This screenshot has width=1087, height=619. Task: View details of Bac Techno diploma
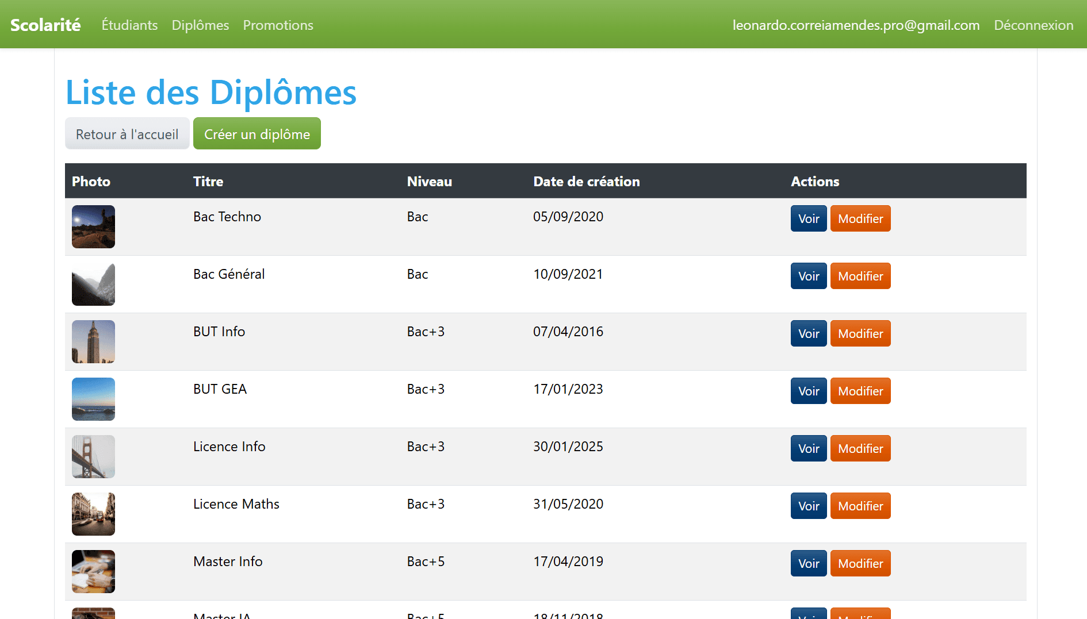click(x=808, y=218)
